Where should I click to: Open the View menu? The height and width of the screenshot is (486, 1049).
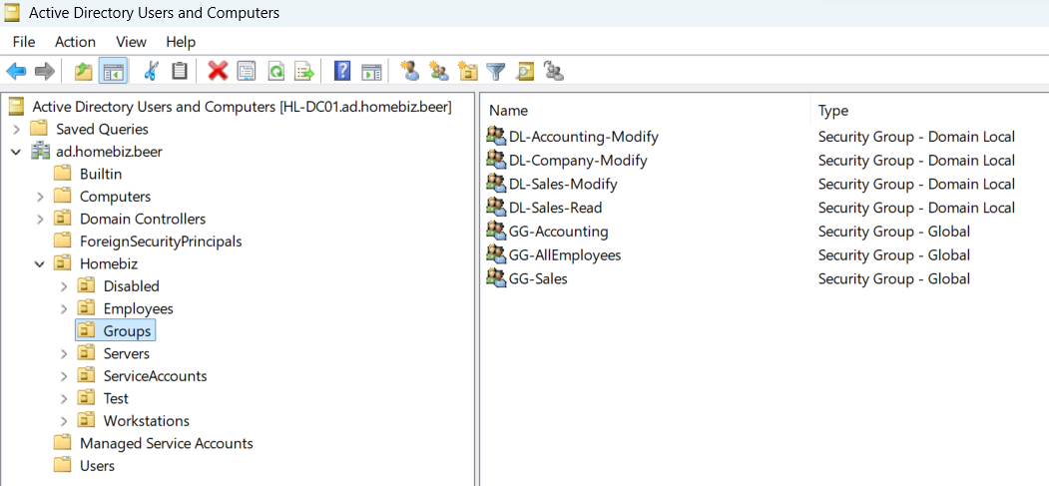[131, 42]
